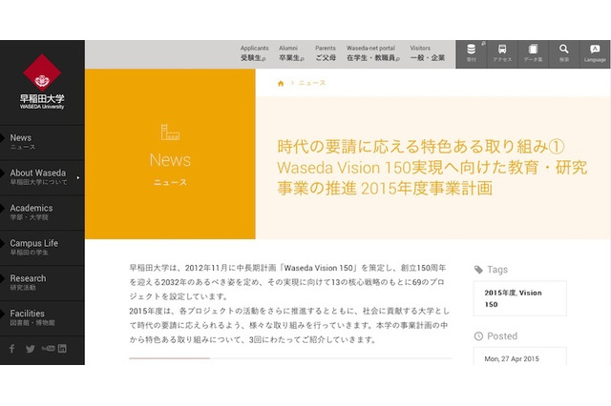The height and width of the screenshot is (406, 611).
Task: Go to the Alumni (卒業生) page
Action: point(291,53)
